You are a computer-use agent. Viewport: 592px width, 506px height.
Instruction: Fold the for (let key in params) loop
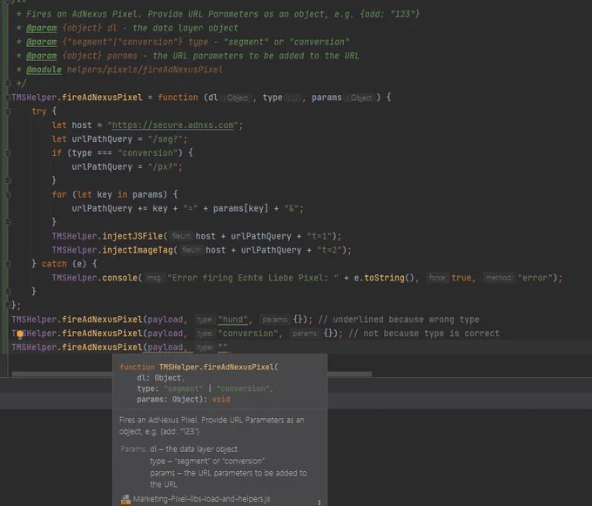pos(8,195)
